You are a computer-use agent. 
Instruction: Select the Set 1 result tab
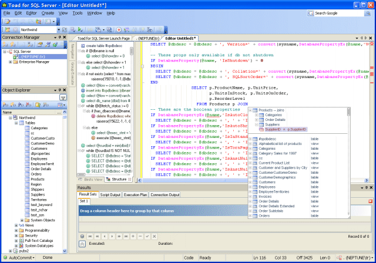click(x=84, y=201)
